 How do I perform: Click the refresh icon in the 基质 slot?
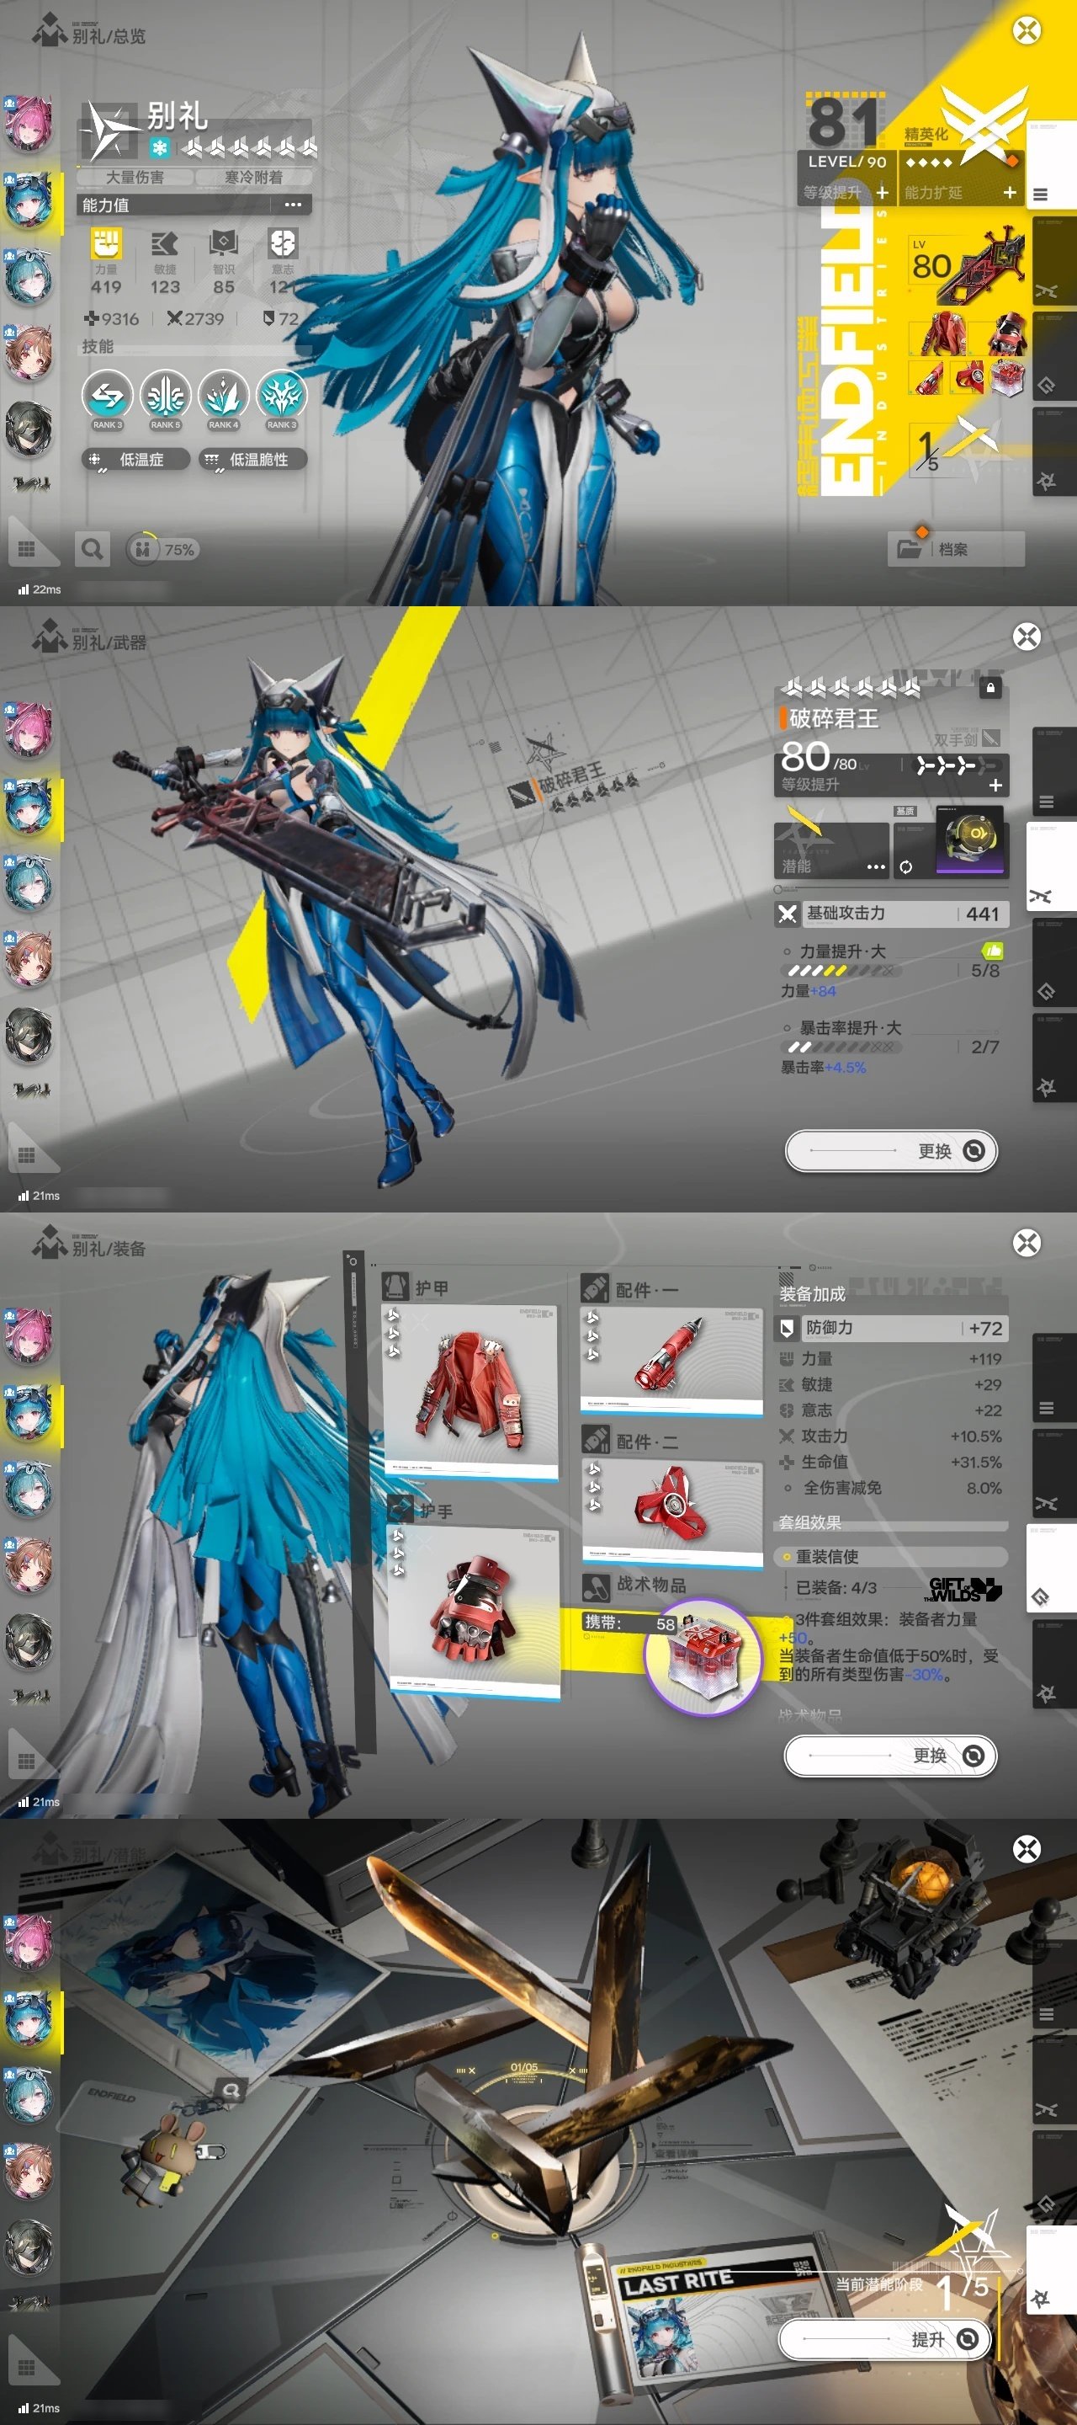[x=905, y=867]
